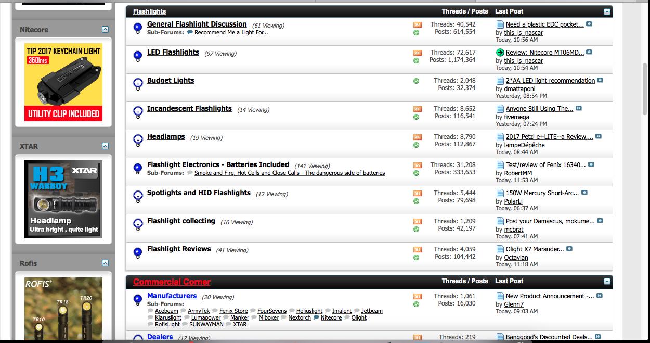
Task: Collapse the Flashlights category
Action: tap(607, 11)
